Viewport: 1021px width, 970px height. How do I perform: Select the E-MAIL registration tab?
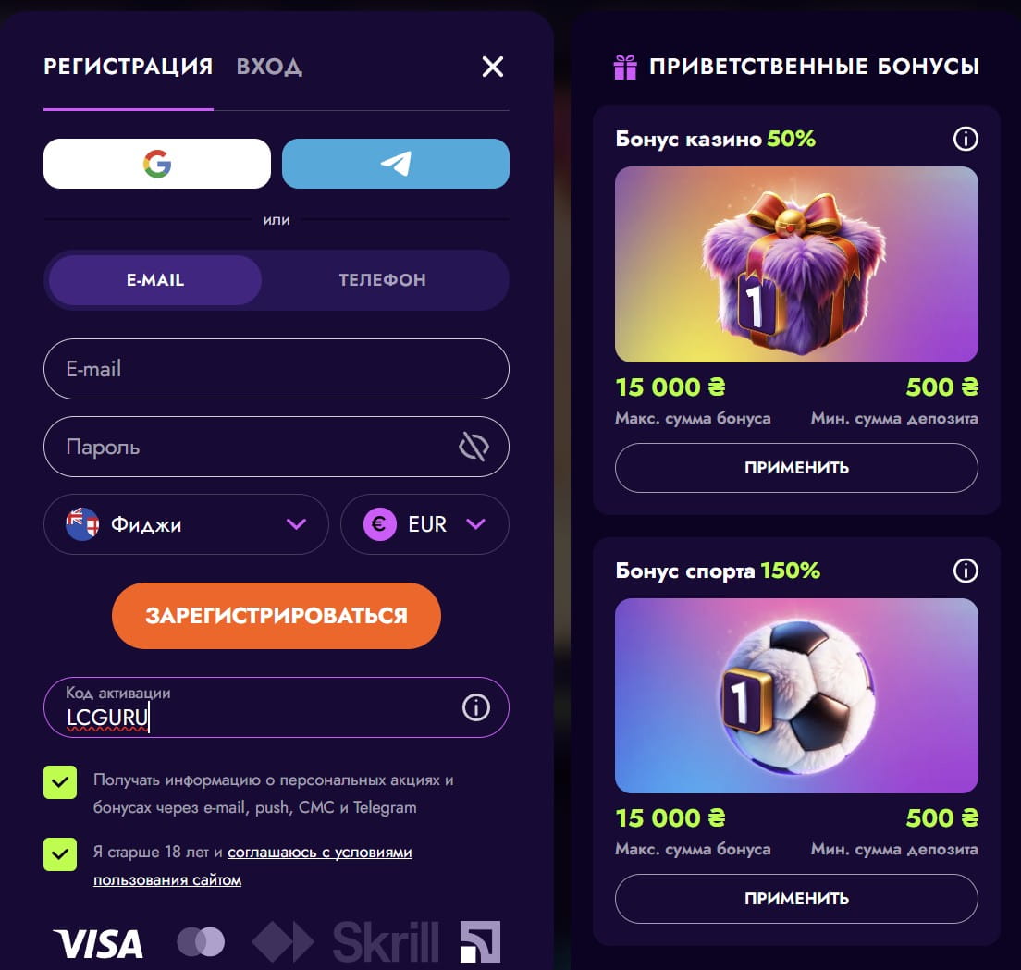155,280
